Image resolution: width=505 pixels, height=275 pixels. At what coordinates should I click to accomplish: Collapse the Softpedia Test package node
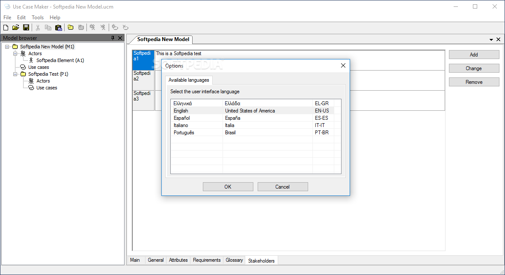coord(15,74)
